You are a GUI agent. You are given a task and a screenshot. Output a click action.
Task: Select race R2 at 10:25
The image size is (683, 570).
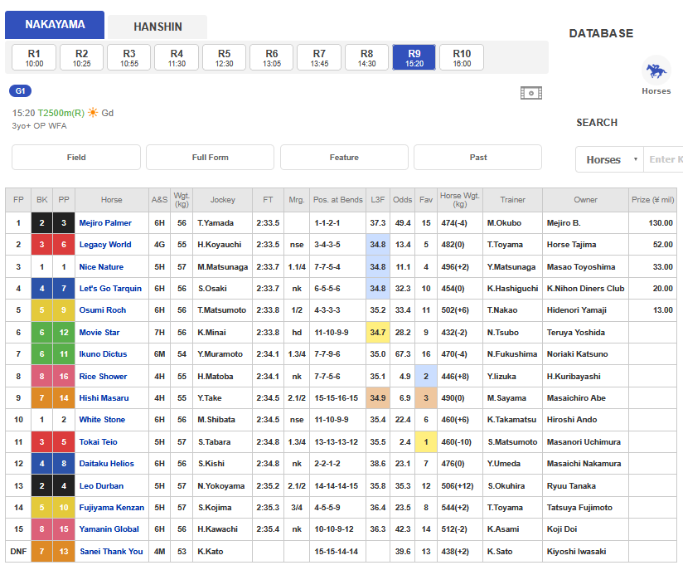(81, 57)
